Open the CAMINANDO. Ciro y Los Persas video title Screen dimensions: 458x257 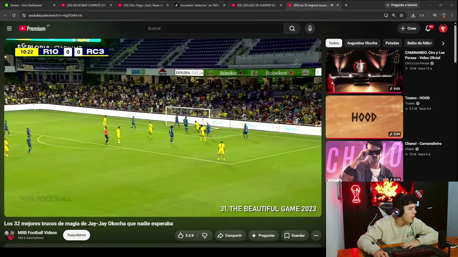(x=425, y=55)
